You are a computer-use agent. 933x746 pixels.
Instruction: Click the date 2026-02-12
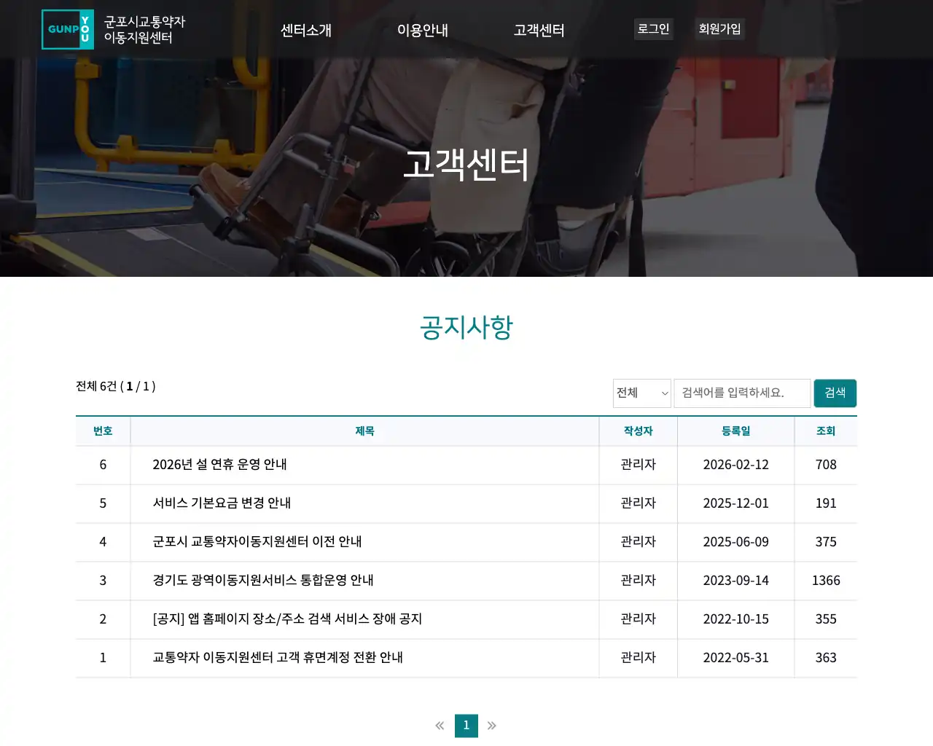point(736,465)
